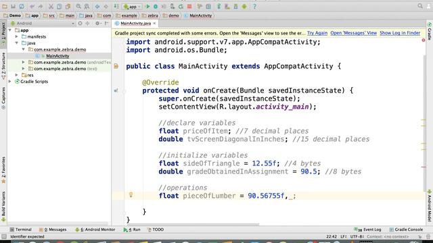This screenshot has height=243, width=433.
Task: Select MainActivity in project tree
Action: [x=58, y=56]
